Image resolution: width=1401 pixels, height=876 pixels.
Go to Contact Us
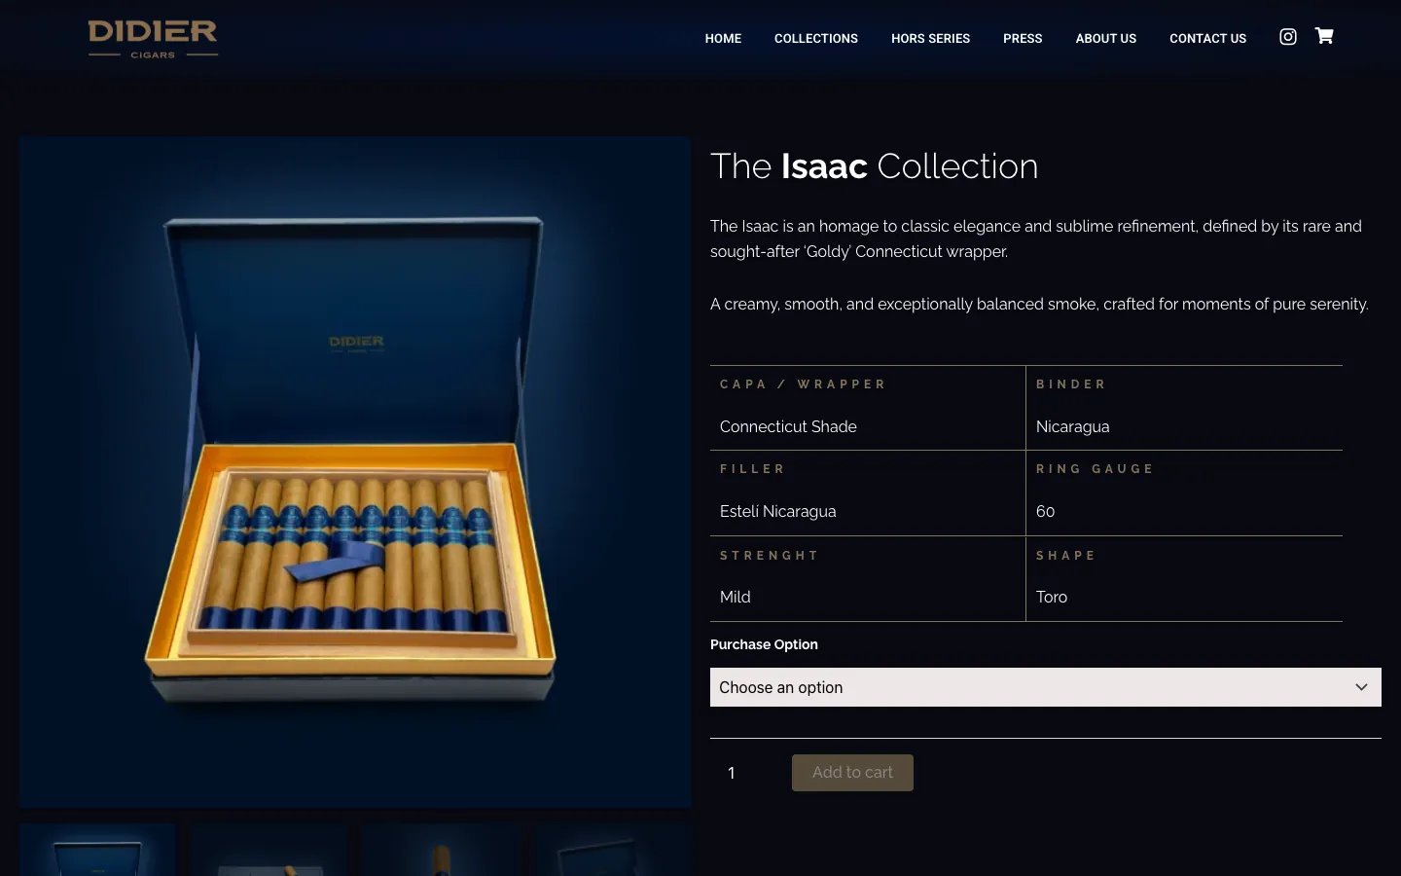(1207, 39)
